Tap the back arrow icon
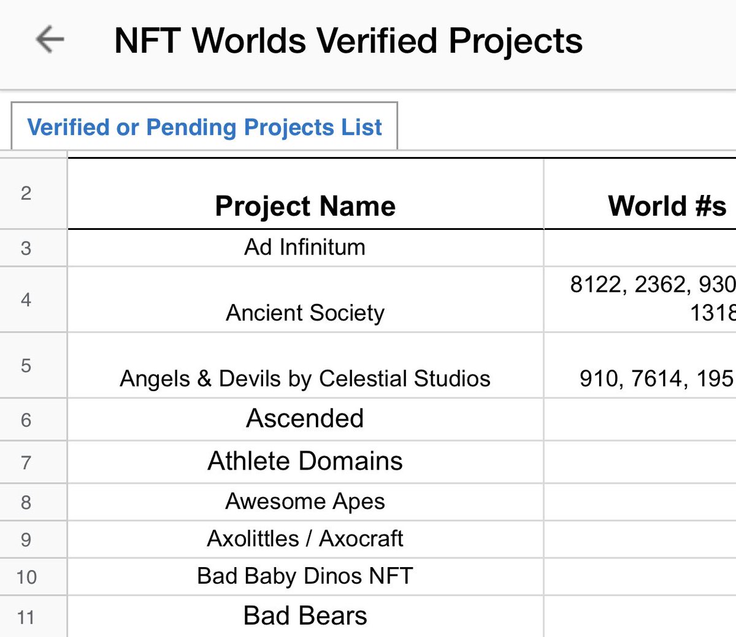This screenshot has width=736, height=637. 50,40
